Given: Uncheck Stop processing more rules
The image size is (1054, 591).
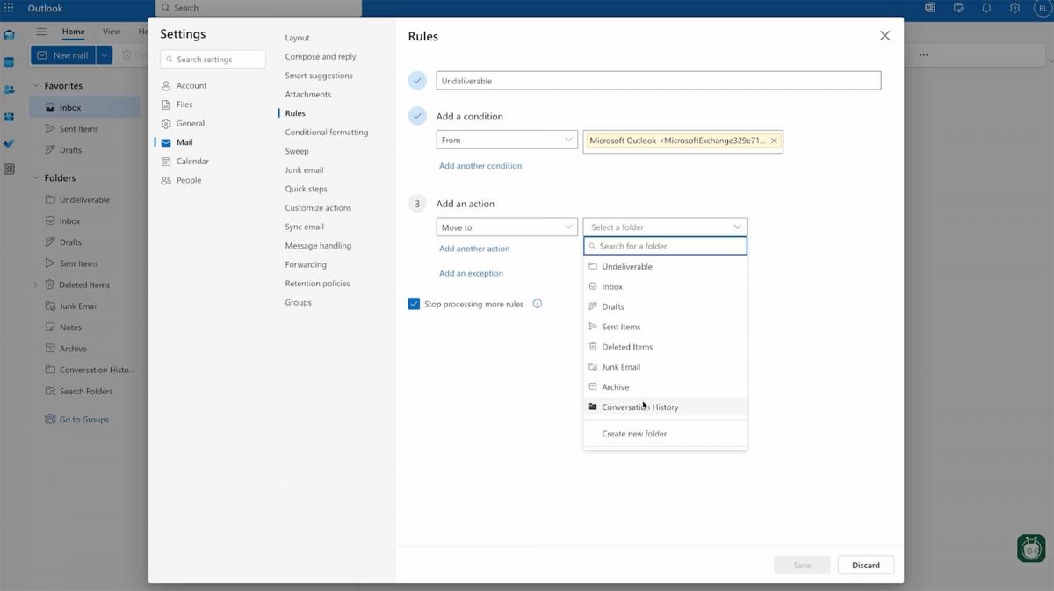Looking at the screenshot, I should (x=414, y=304).
